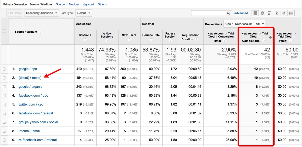Screen dimensions: 302x147
Task: Toggle the select-all checkbox in table header
Action: 4,31
